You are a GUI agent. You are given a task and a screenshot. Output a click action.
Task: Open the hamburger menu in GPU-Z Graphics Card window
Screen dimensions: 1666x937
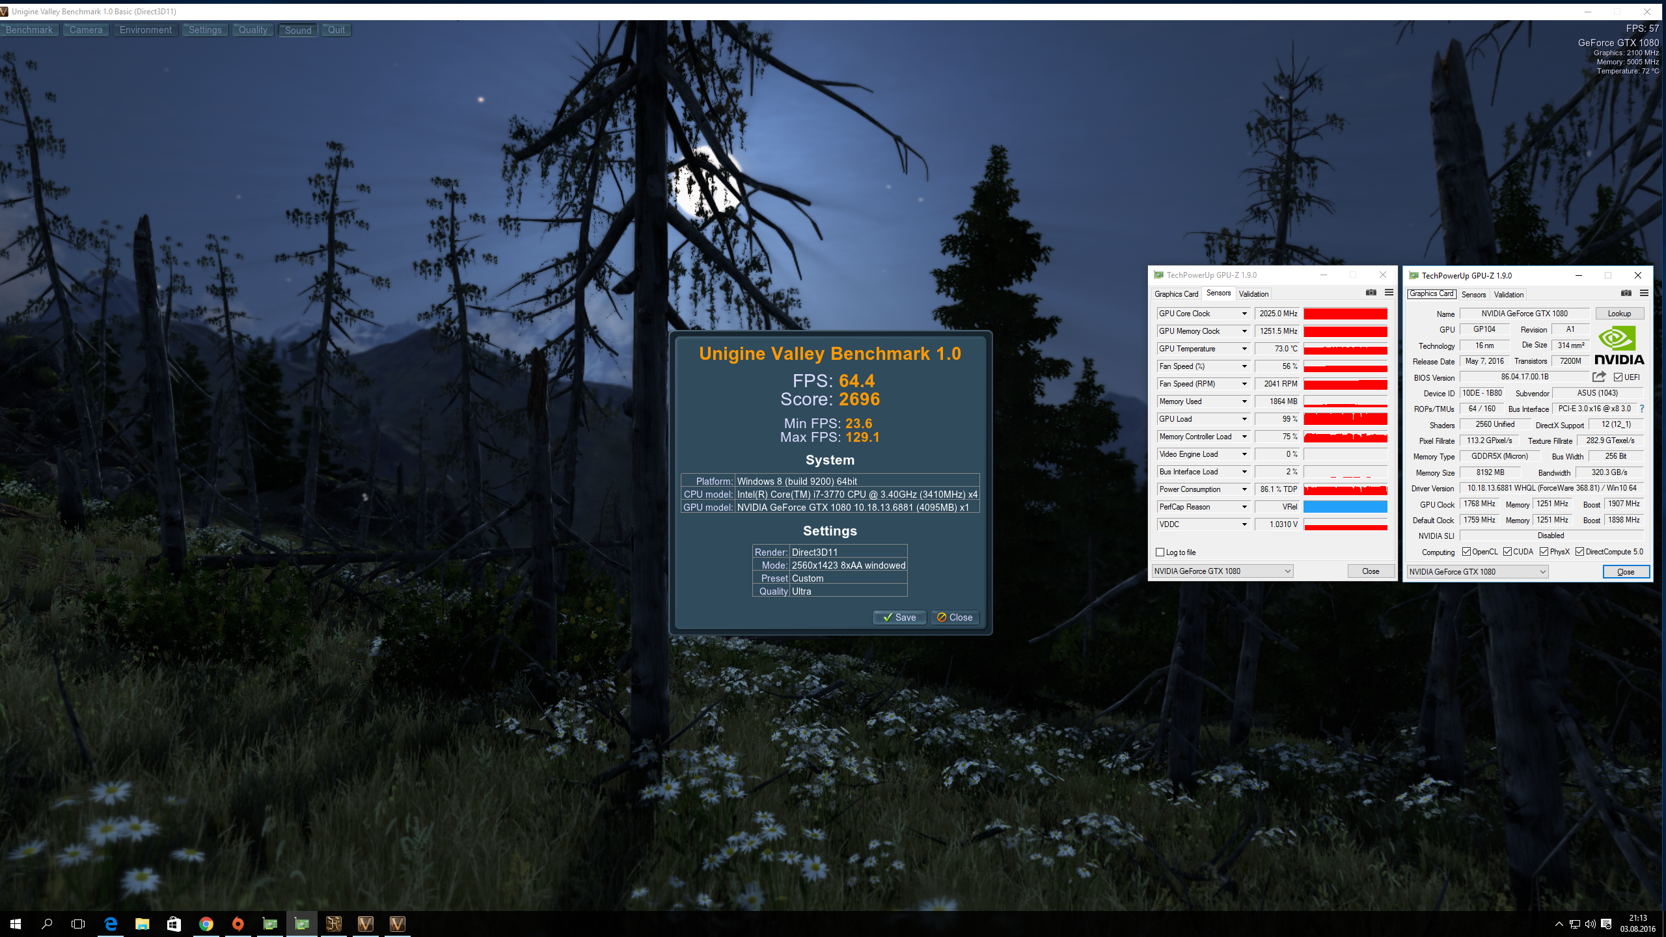[1644, 293]
